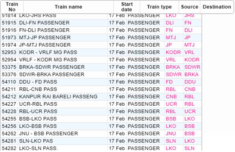Select the SLN-LKO PAS train row
The image size is (235, 152).
click(101, 141)
